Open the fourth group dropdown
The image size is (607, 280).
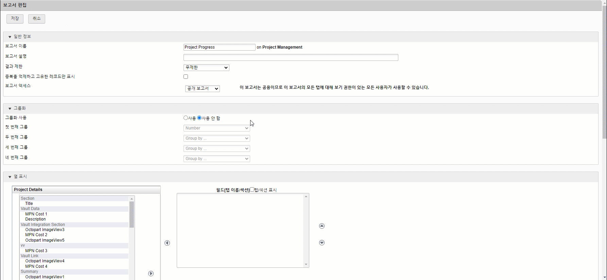[217, 159]
